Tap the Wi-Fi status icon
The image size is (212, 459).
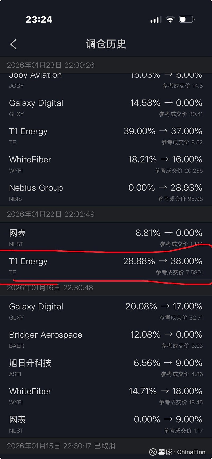170,19
